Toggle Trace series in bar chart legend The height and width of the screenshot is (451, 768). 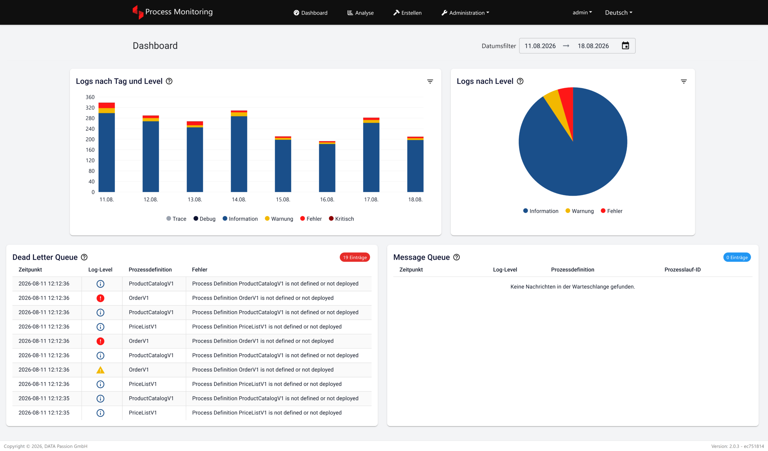point(176,219)
